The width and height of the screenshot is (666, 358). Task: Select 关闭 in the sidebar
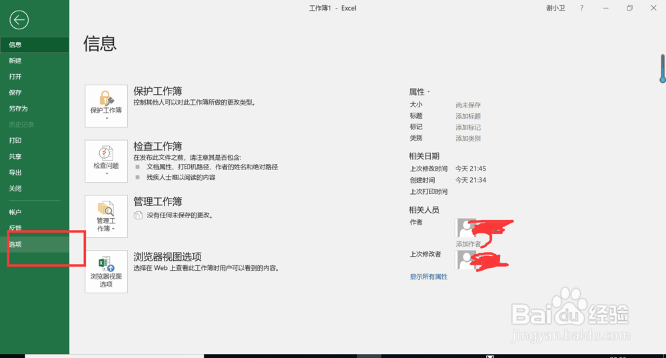35,189
